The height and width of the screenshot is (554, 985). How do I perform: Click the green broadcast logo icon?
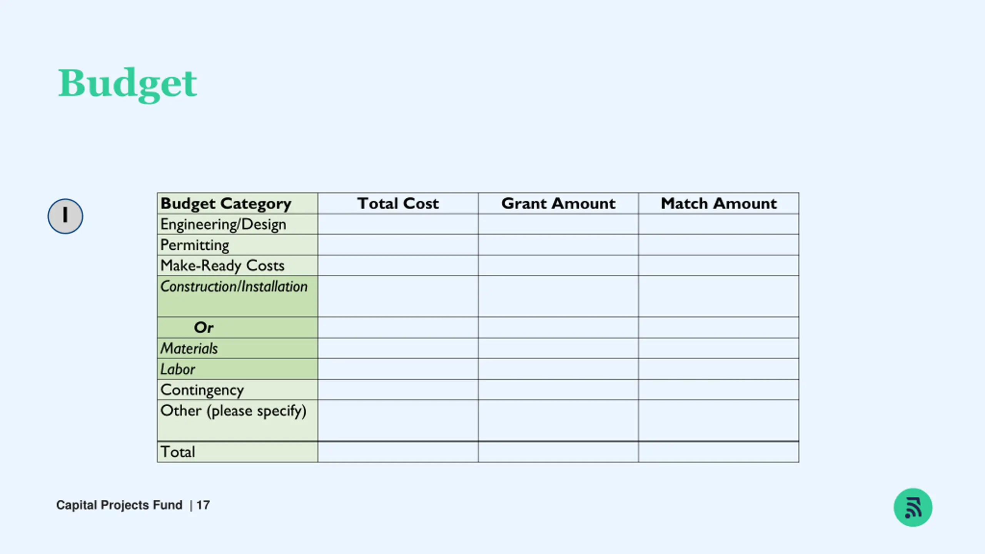coord(913,507)
